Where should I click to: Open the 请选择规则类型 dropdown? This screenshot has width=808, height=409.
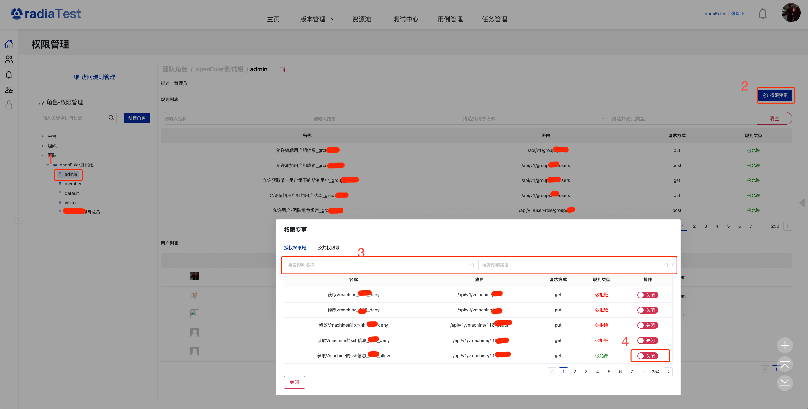point(682,119)
